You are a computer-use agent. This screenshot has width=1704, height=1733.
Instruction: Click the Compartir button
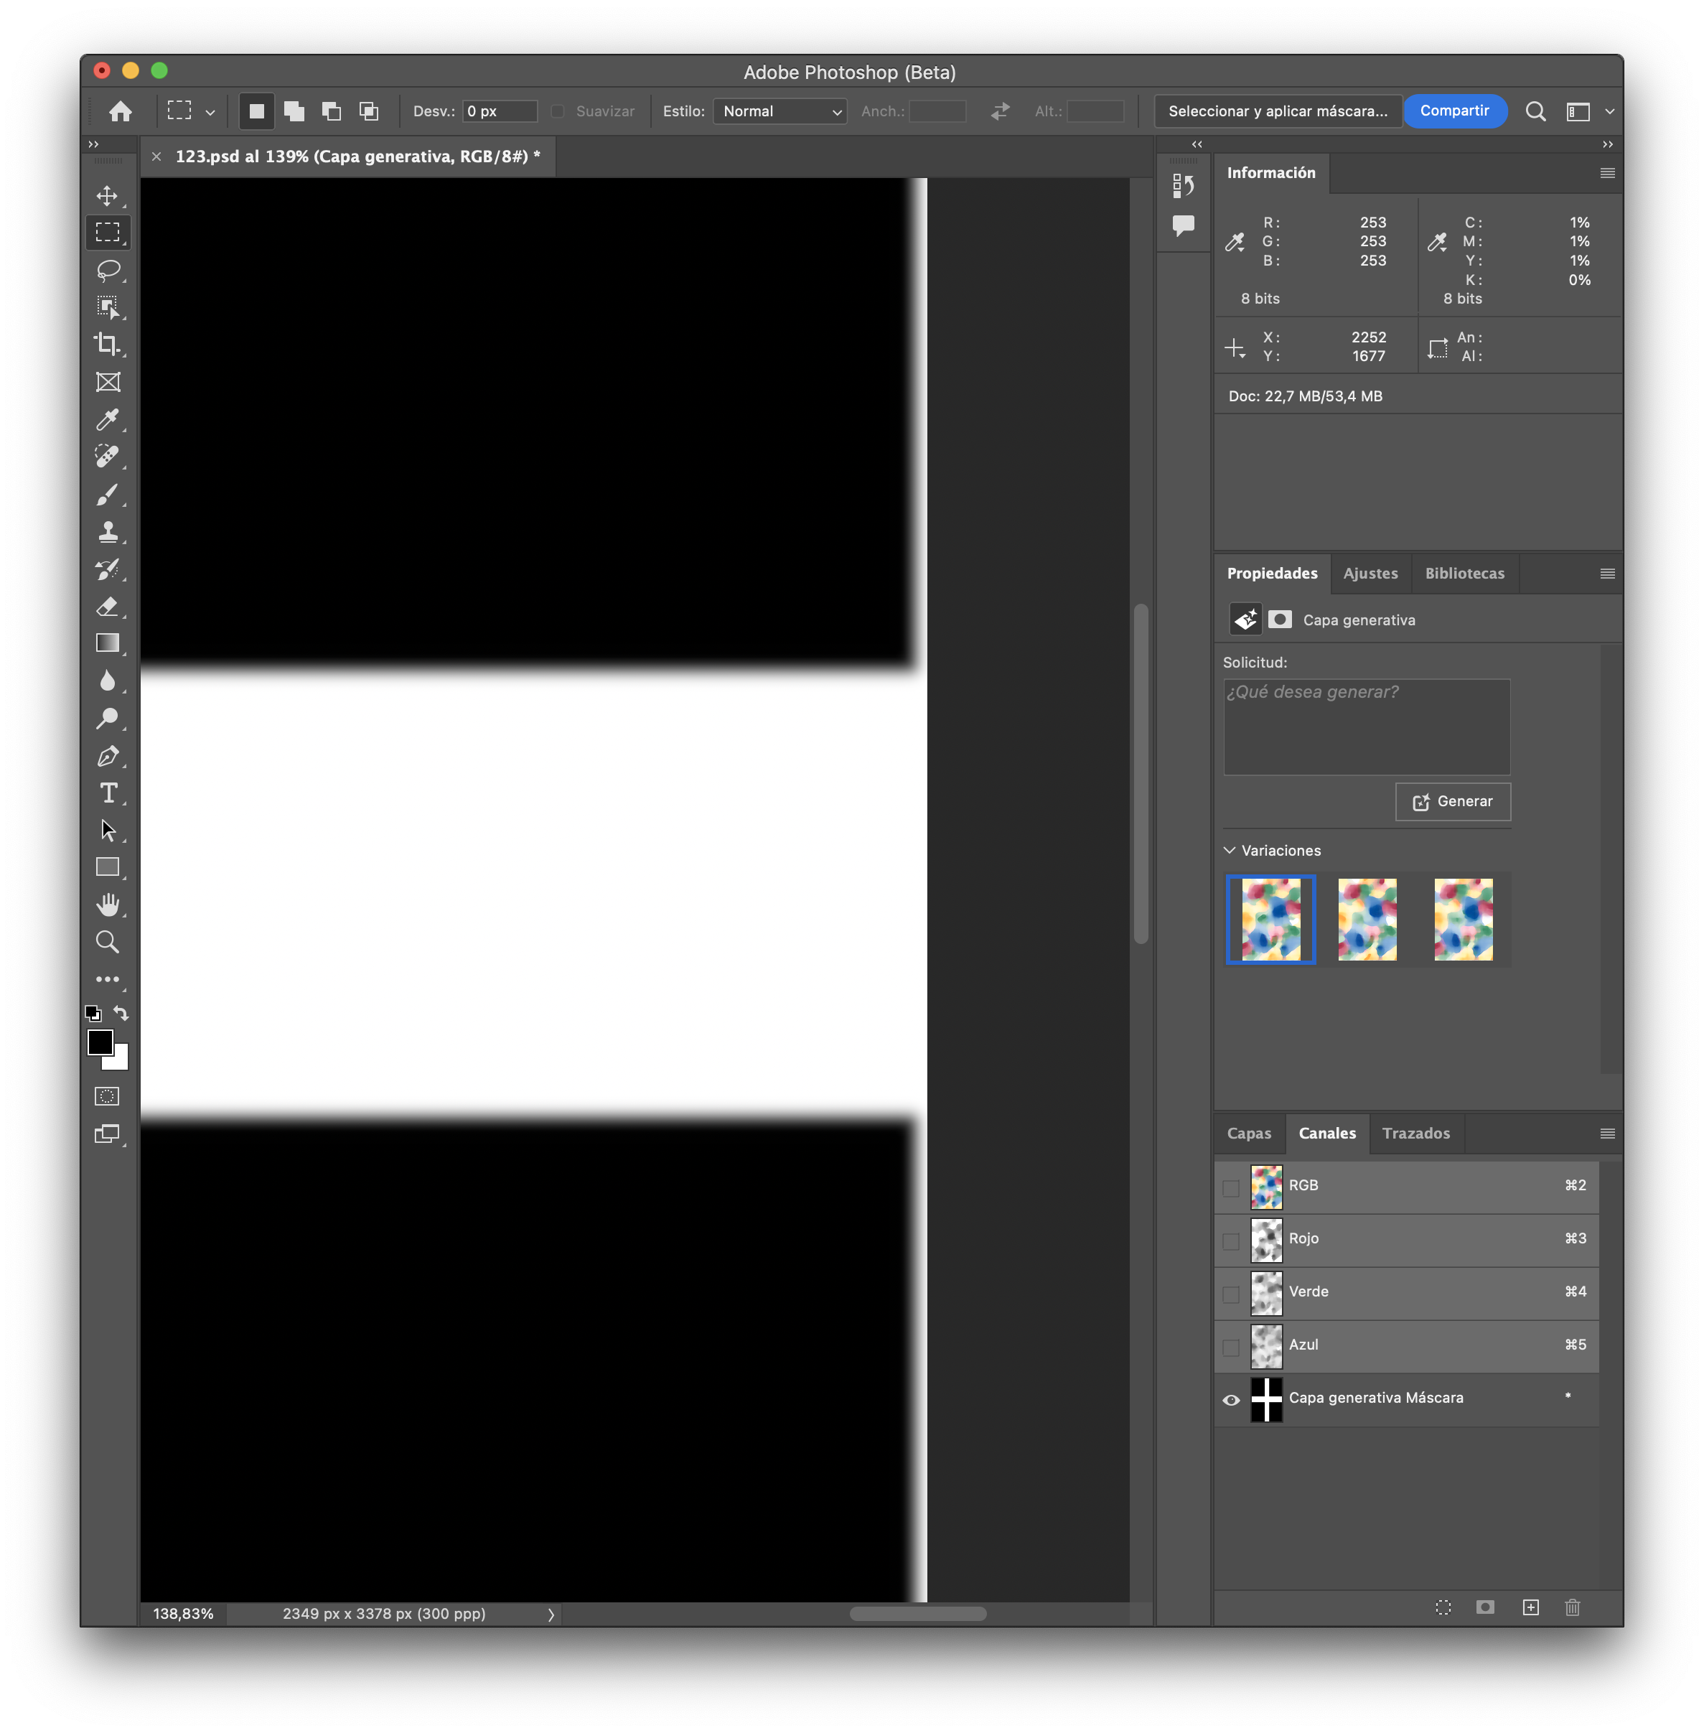pos(1455,111)
